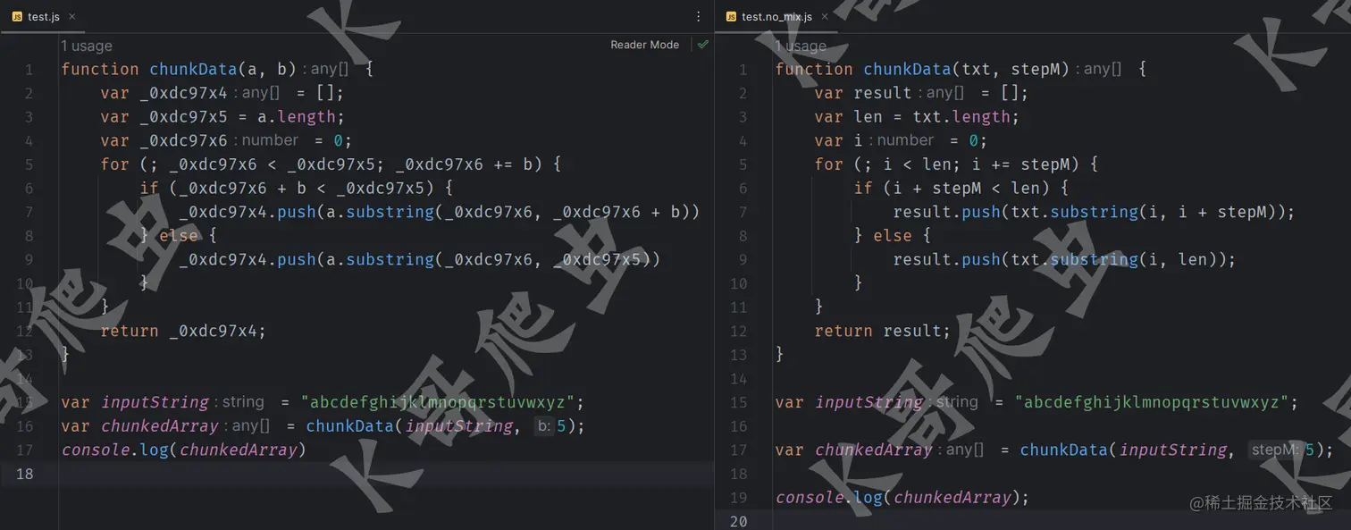
Task: Click 'return _0xdc97x4;' line in test.js
Action: point(183,331)
